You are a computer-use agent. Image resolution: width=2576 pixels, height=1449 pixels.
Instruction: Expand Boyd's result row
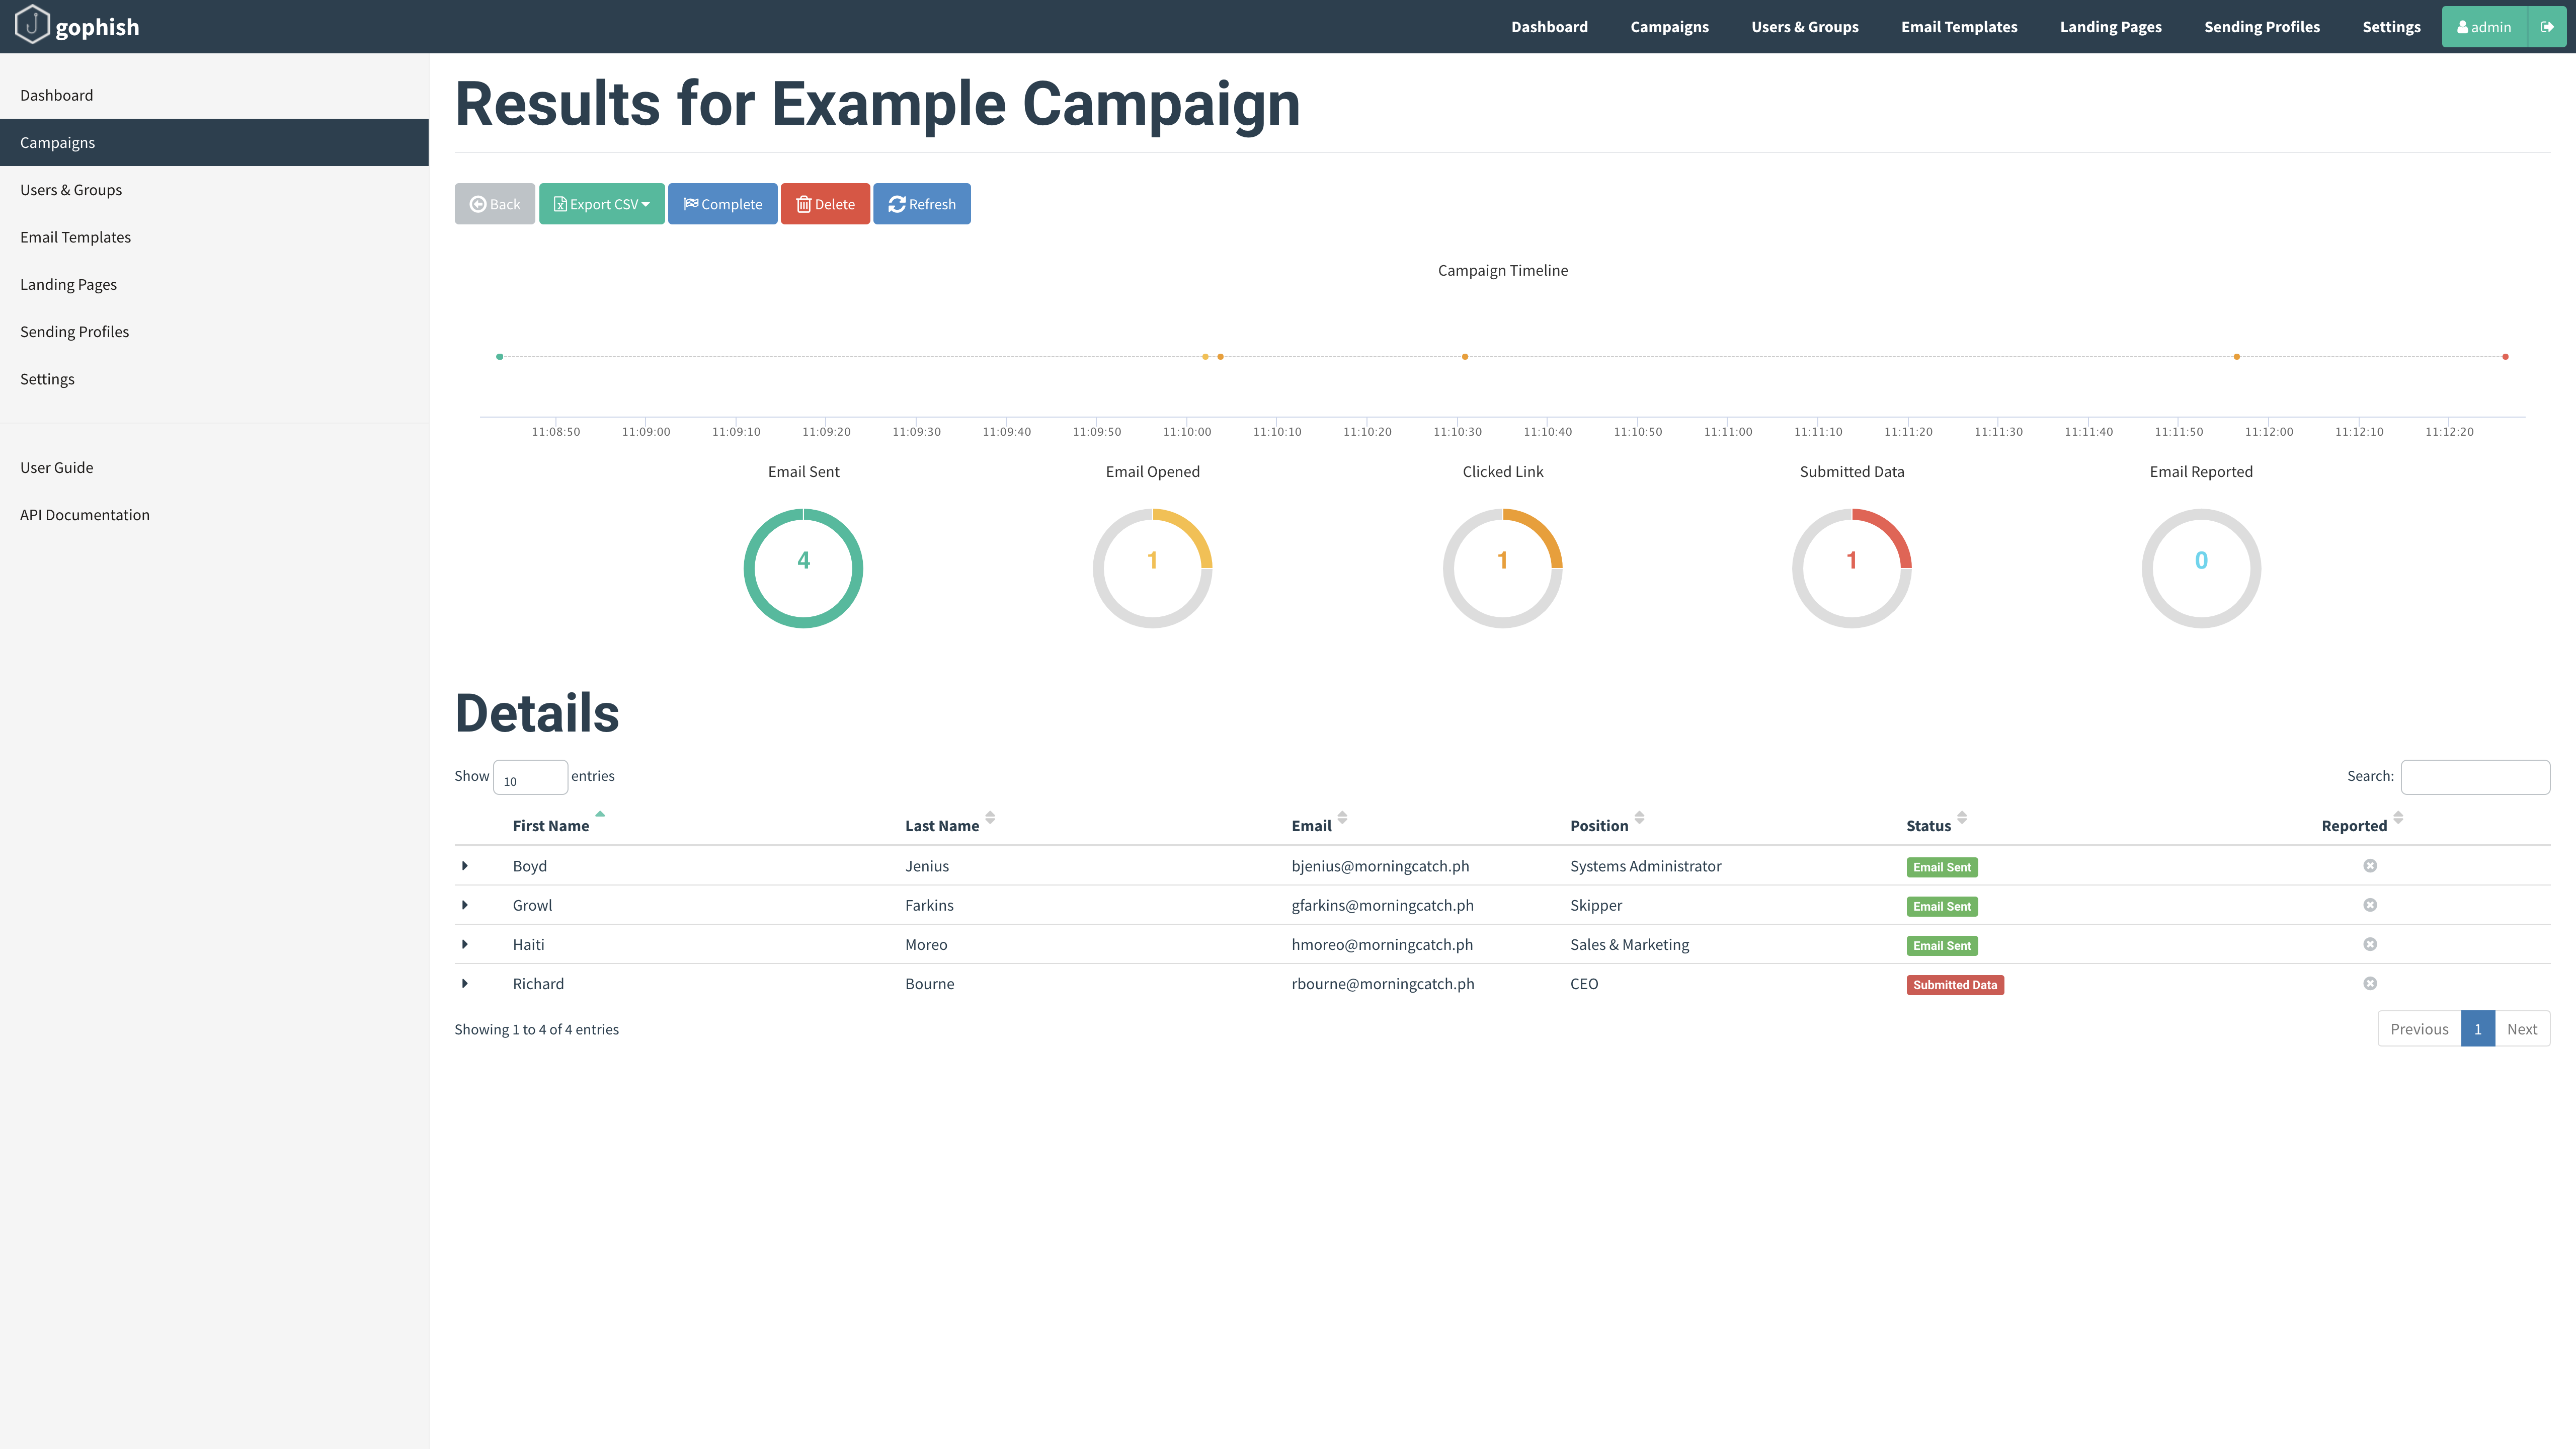(x=466, y=865)
